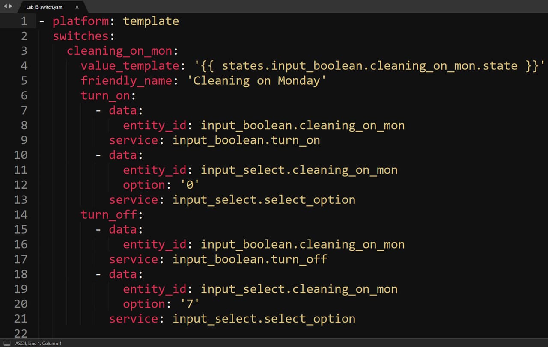The image size is (548, 347).
Task: Click line number 1 in the gutter
Action: 24,21
